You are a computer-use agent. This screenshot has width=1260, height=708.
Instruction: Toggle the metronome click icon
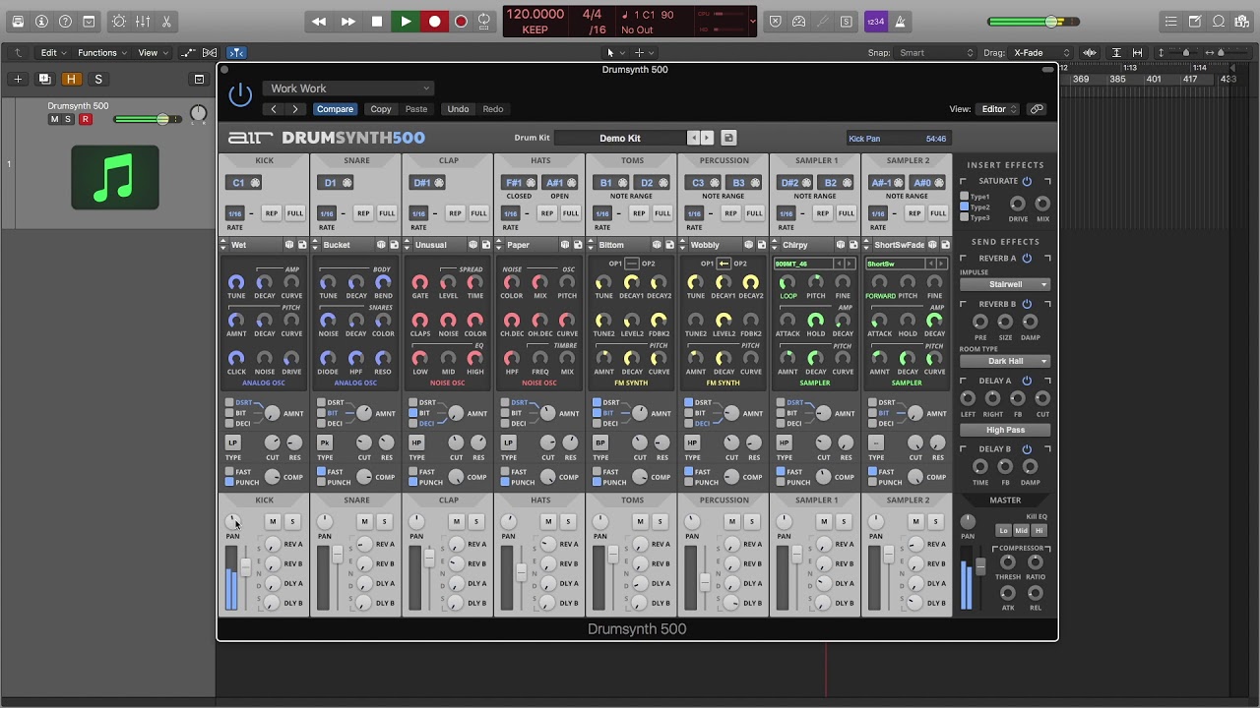900,21
